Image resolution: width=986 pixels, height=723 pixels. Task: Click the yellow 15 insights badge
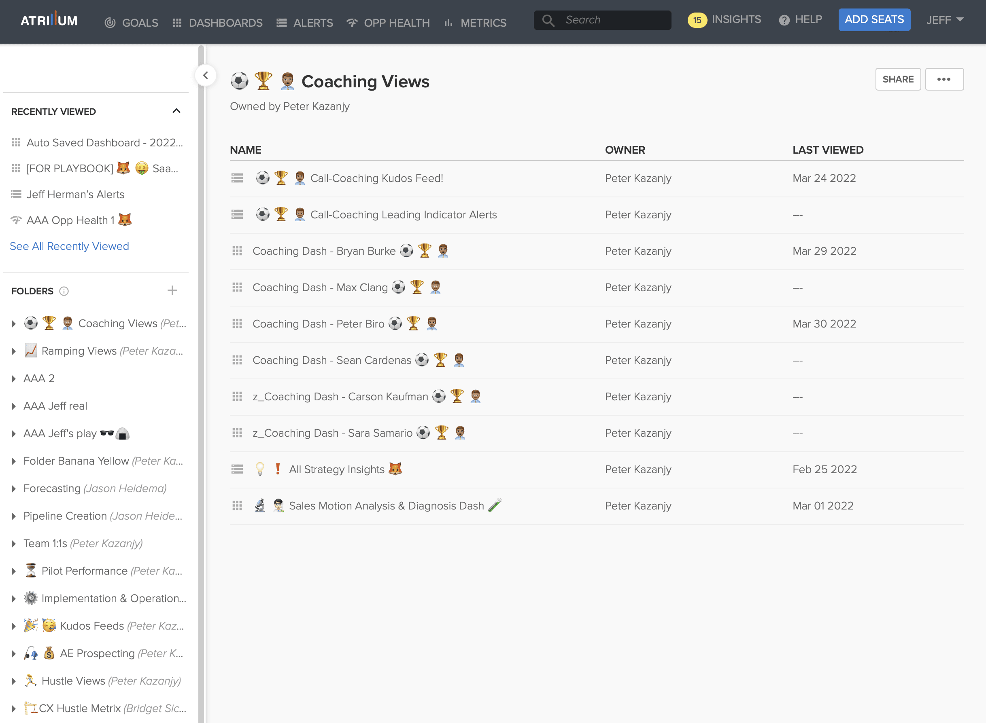click(697, 20)
